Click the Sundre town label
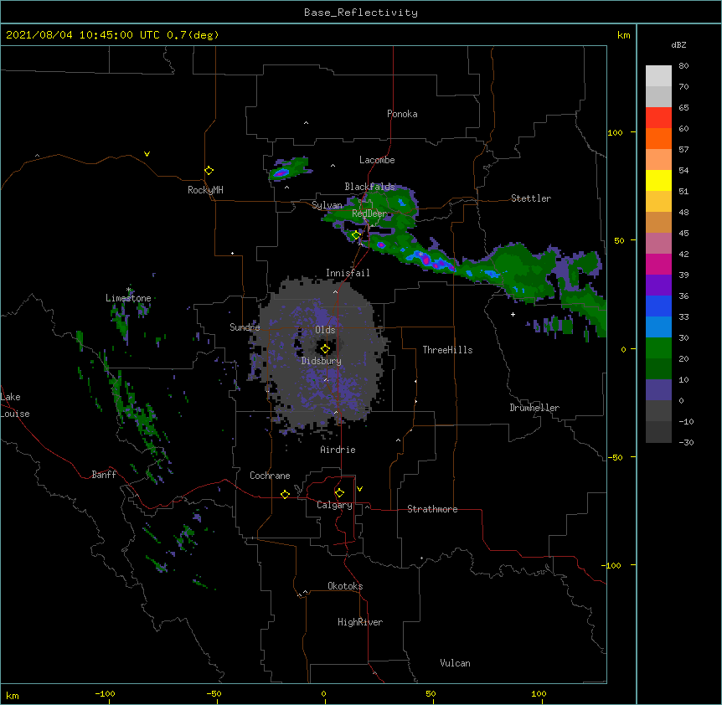This screenshot has height=705, width=722. tap(245, 327)
